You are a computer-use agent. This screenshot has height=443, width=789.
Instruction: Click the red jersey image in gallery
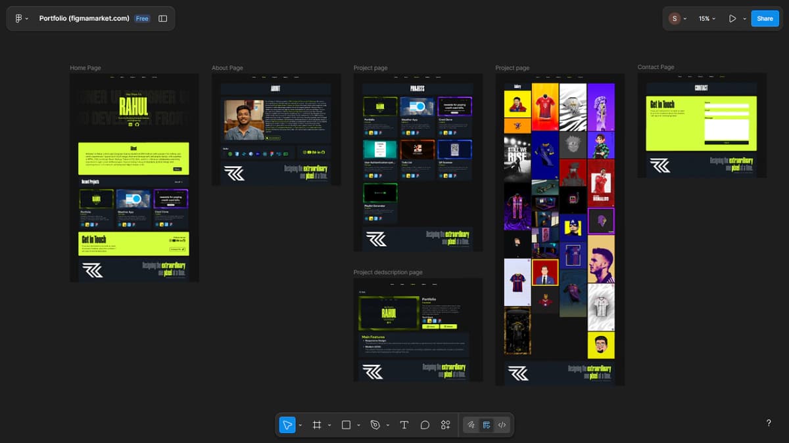click(545, 107)
